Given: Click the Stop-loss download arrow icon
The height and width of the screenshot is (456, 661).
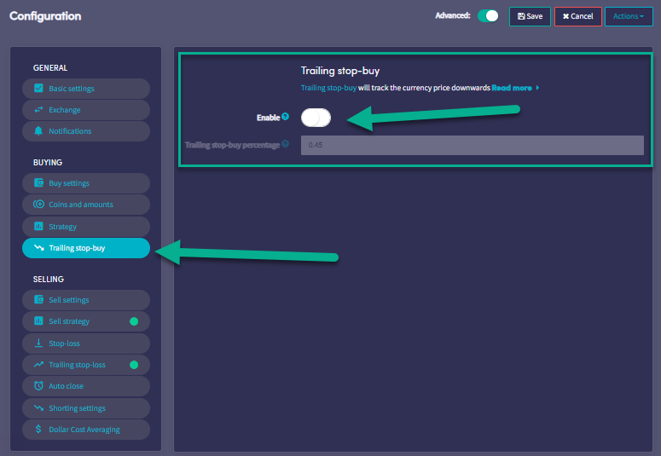Looking at the screenshot, I should coord(38,343).
